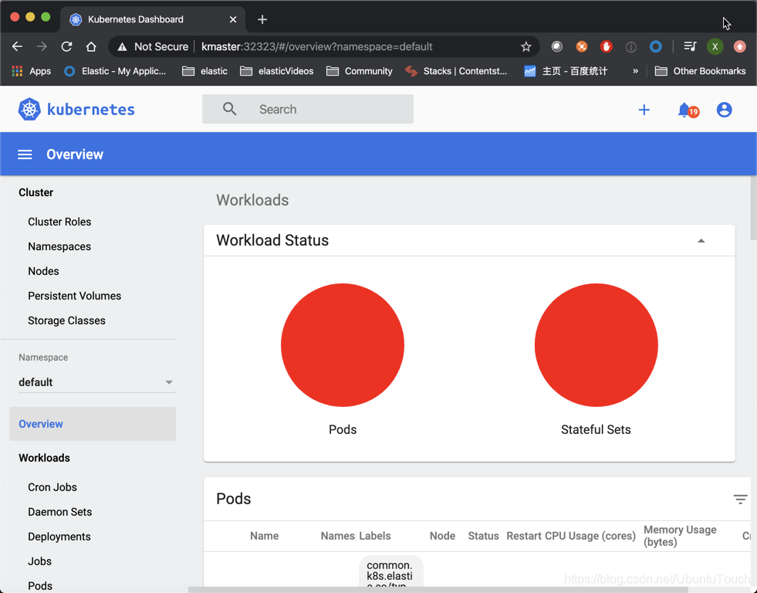Click the red Stateful Sets status circle
The height and width of the screenshot is (593, 757).
[x=596, y=345]
